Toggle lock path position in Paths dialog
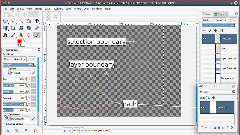 coord(213,98)
